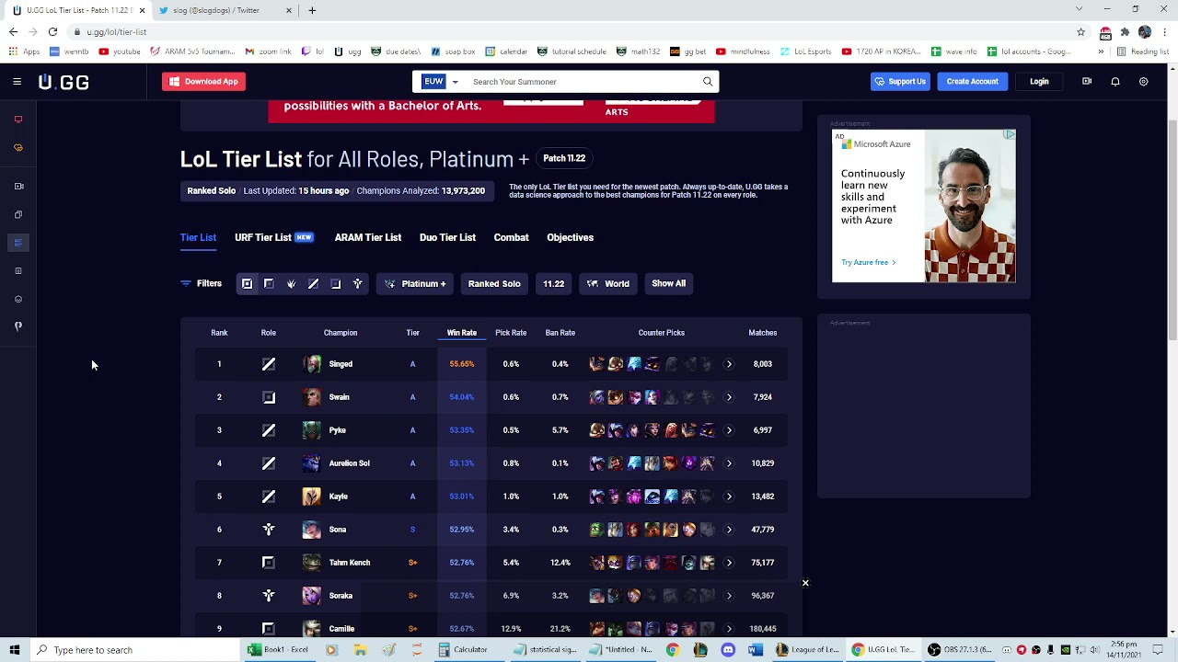Click the orange heart sidebar icon
Screen dimensions: 1178x662
coord(17,148)
